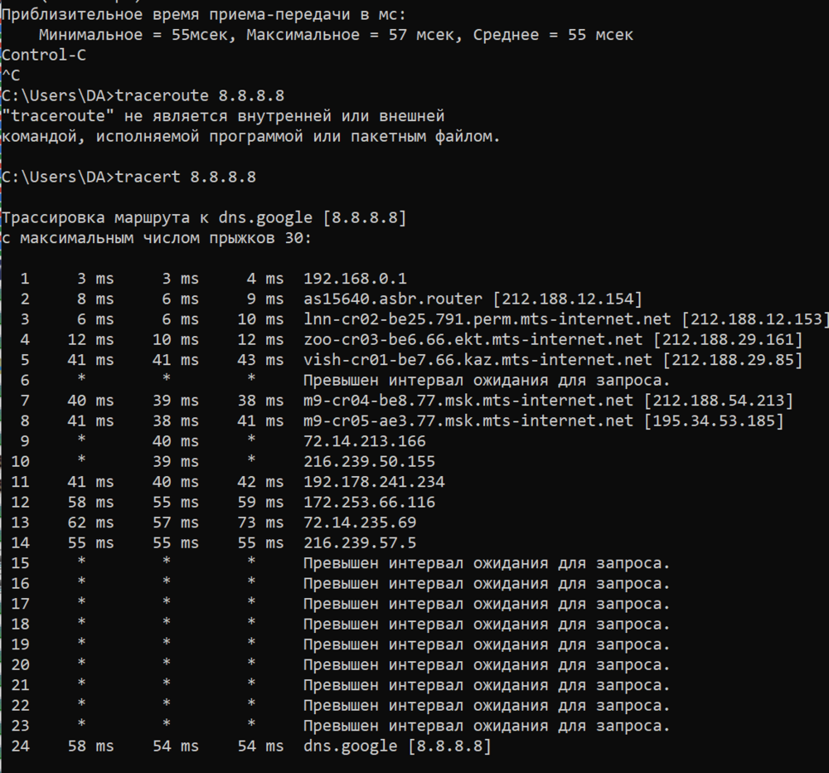829x773 pixels.
Task: Click address 192.178.241.234 in hop 11
Action: (x=374, y=482)
